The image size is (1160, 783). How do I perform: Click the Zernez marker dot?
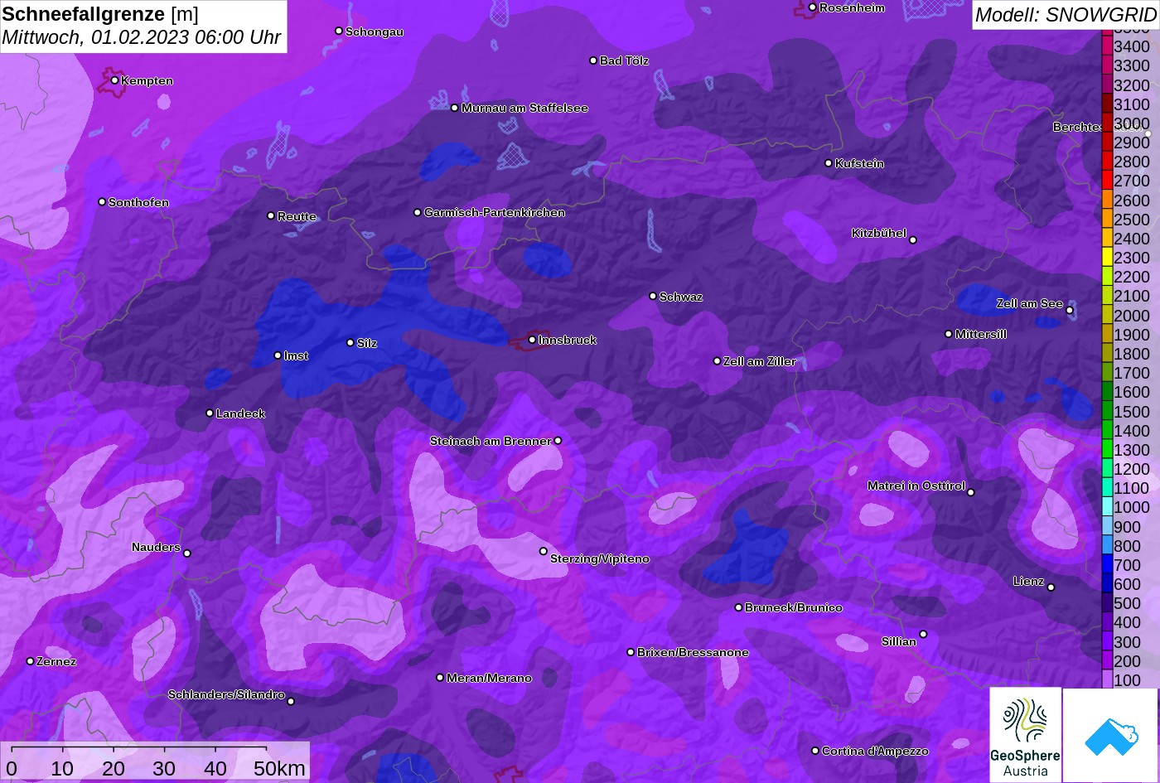[x=30, y=661]
